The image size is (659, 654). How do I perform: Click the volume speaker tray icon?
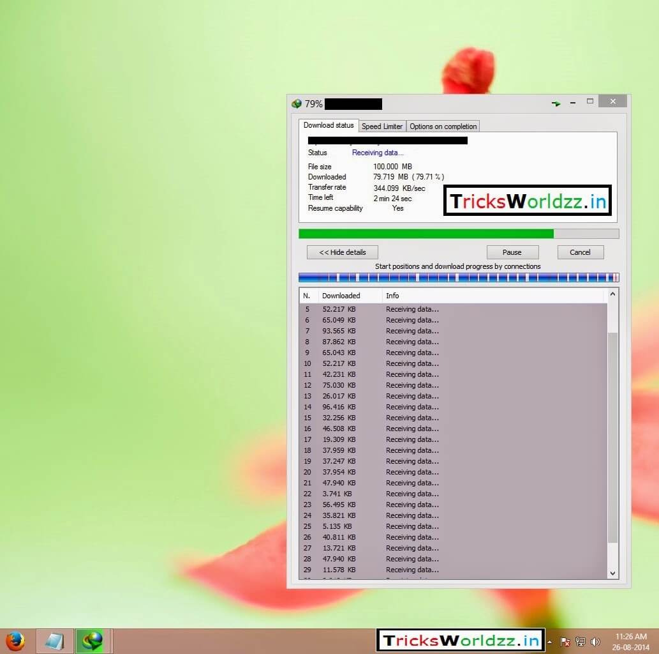[x=595, y=642]
